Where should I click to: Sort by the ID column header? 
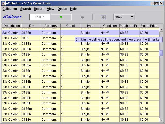[x=31, y=26]
